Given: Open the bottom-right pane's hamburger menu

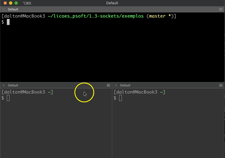Looking at the screenshot, I should [x=221, y=85].
